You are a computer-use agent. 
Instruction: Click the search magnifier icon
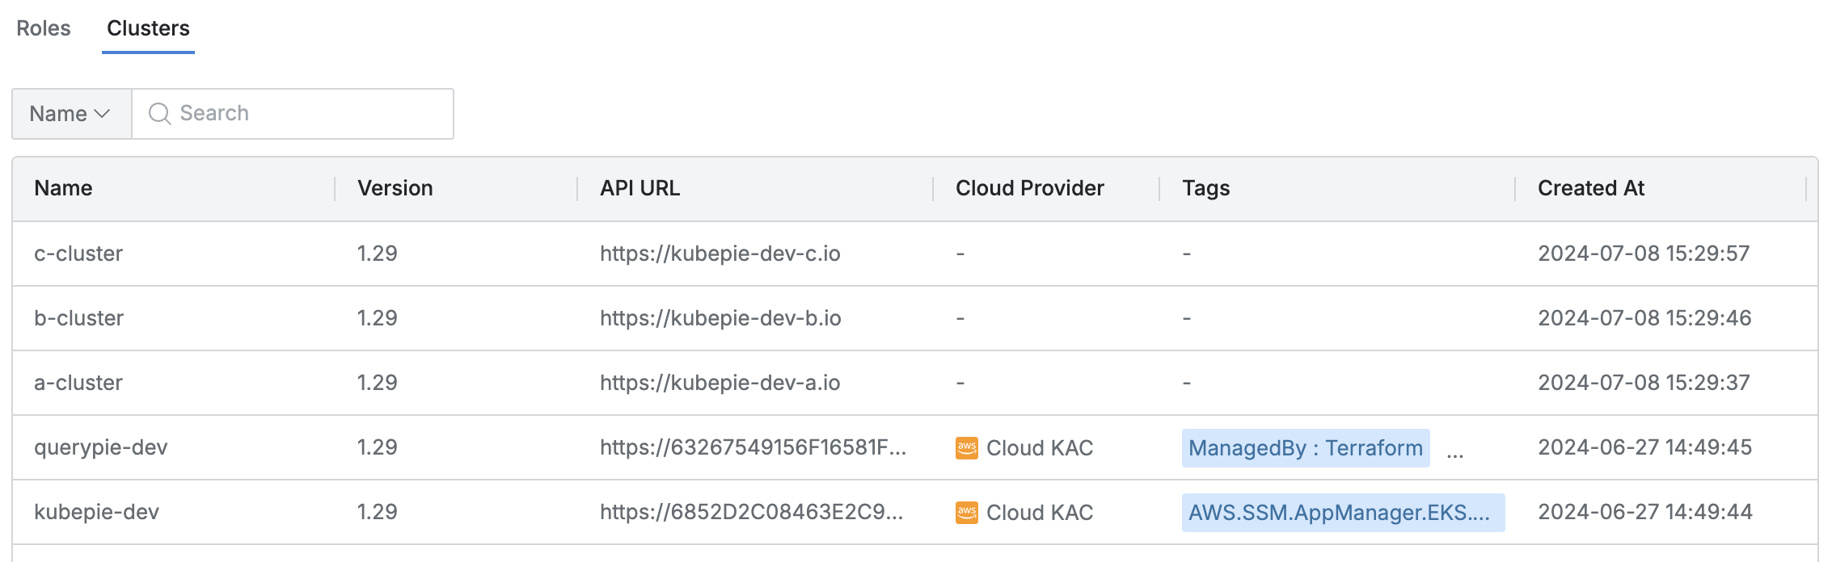tap(159, 114)
